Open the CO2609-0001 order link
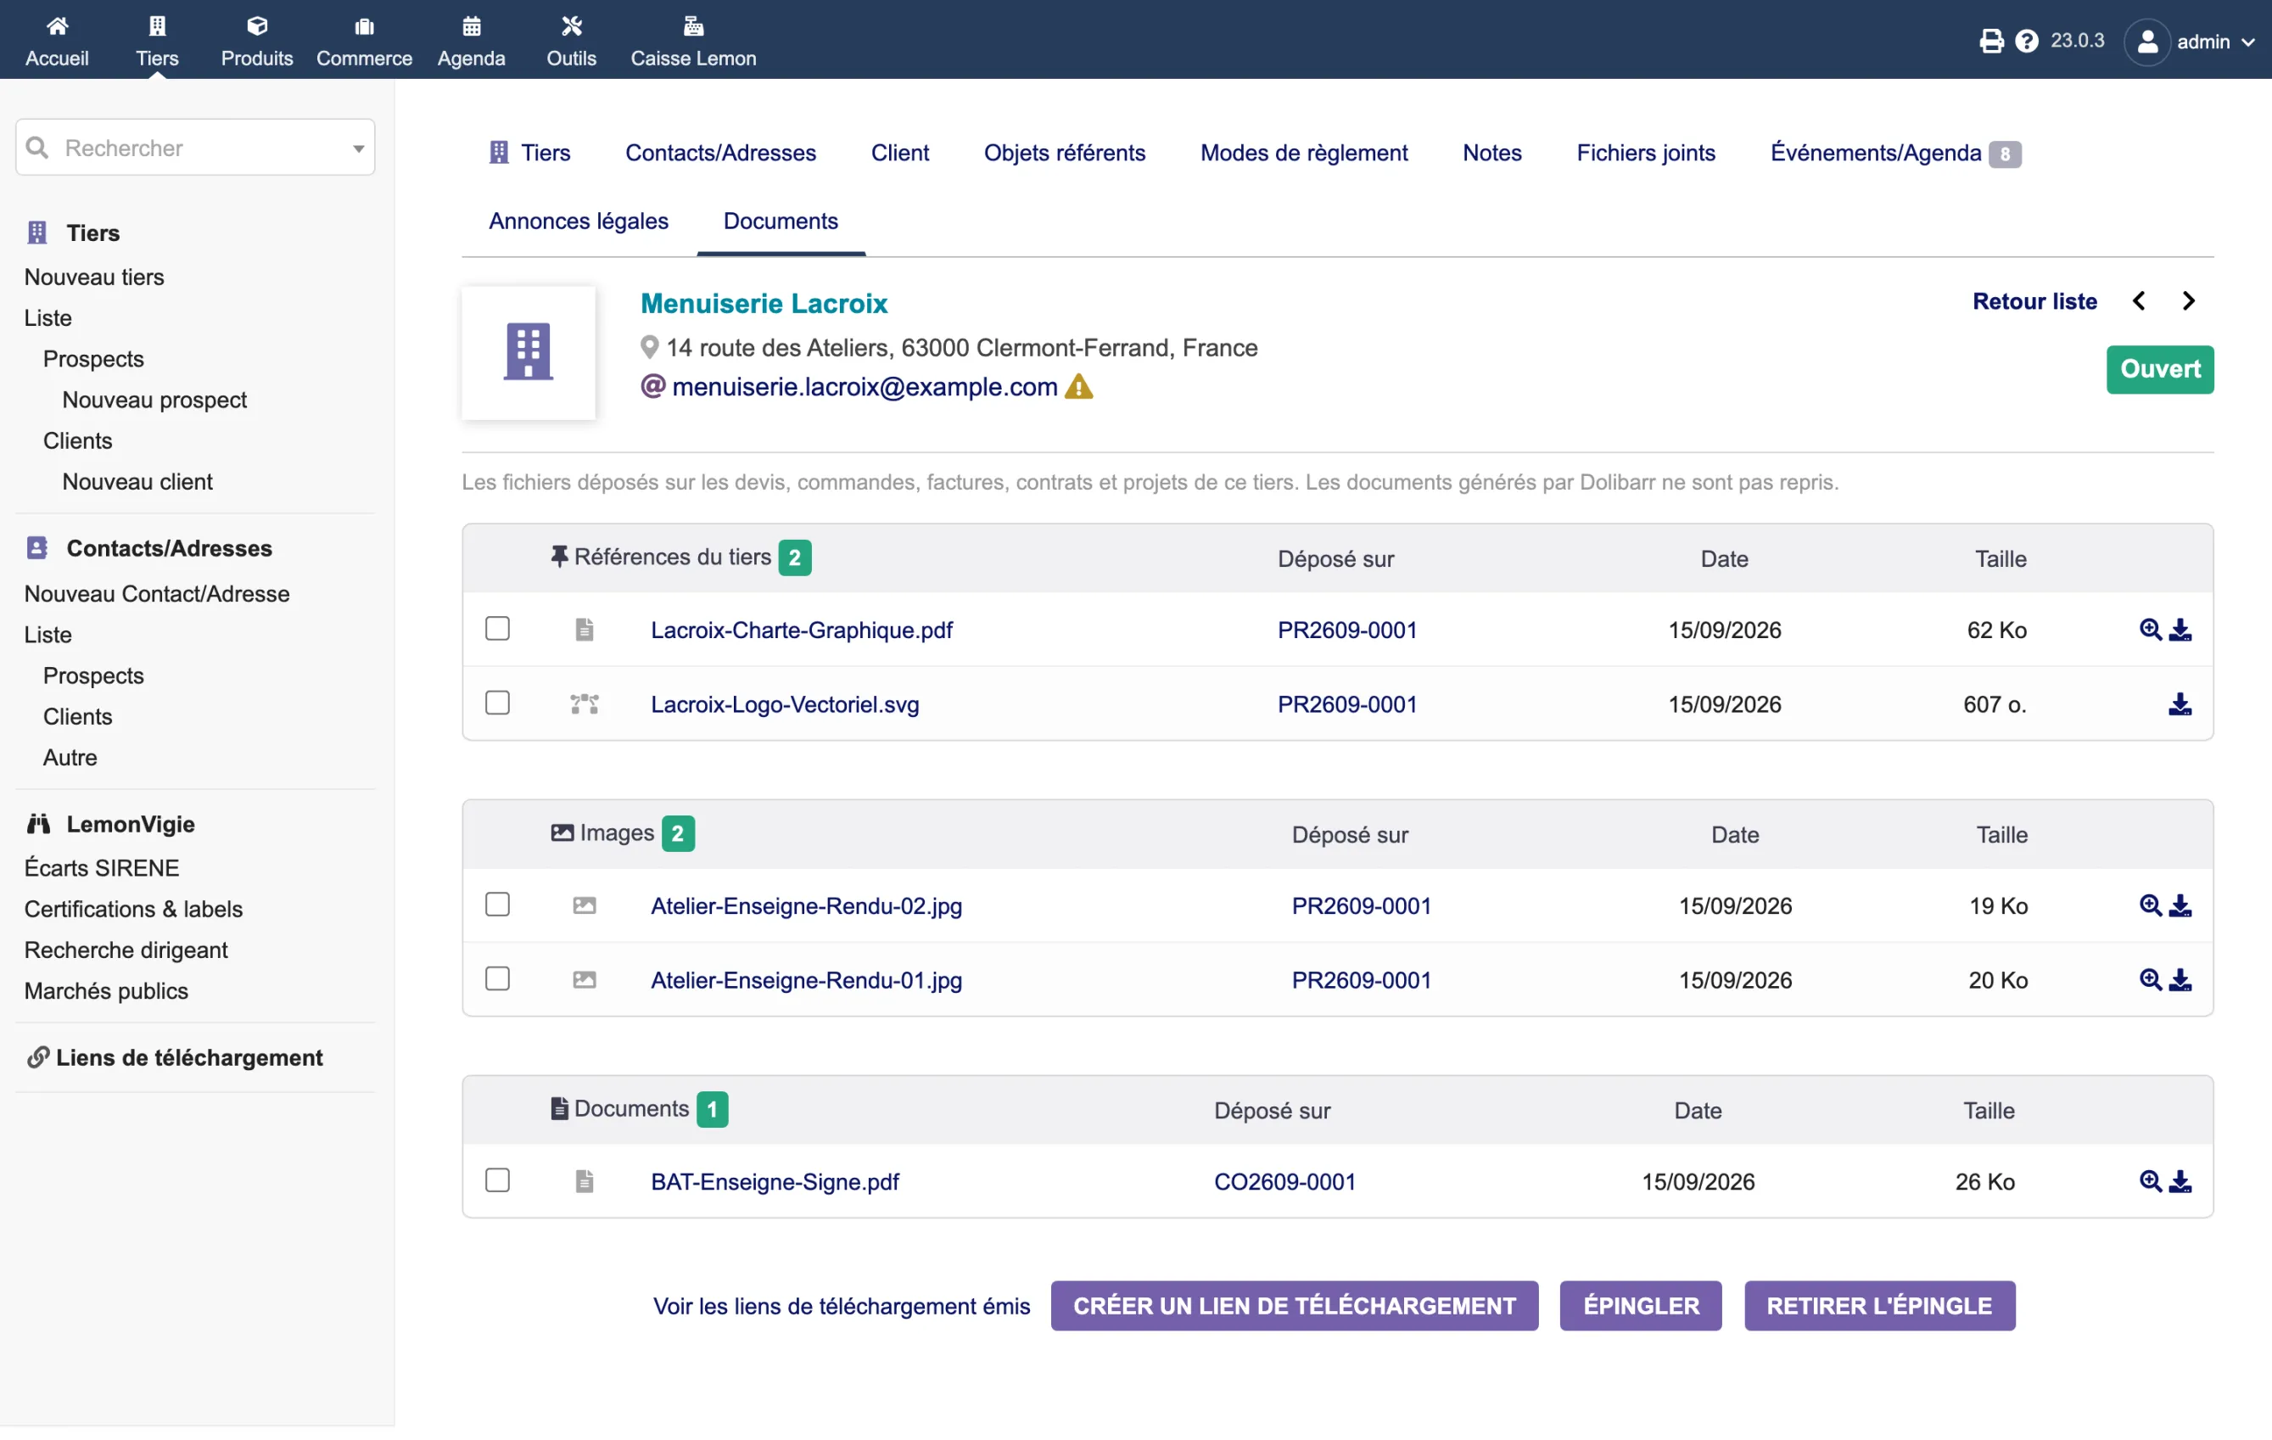The width and height of the screenshot is (2272, 1440). (x=1284, y=1181)
